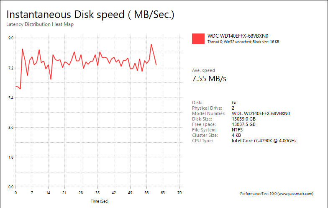The image size is (328, 208).
Task: Click the Latency Distribution Heat Map subtitle
Action: [40, 24]
